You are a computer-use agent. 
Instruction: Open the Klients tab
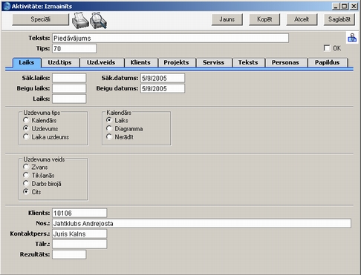(x=140, y=62)
